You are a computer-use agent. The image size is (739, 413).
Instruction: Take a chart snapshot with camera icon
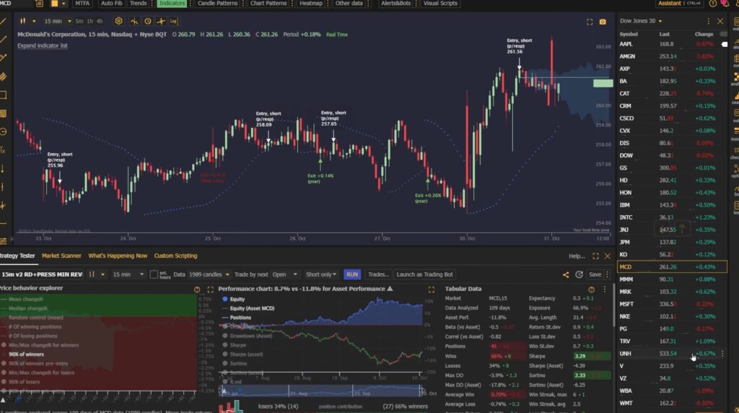603,22
